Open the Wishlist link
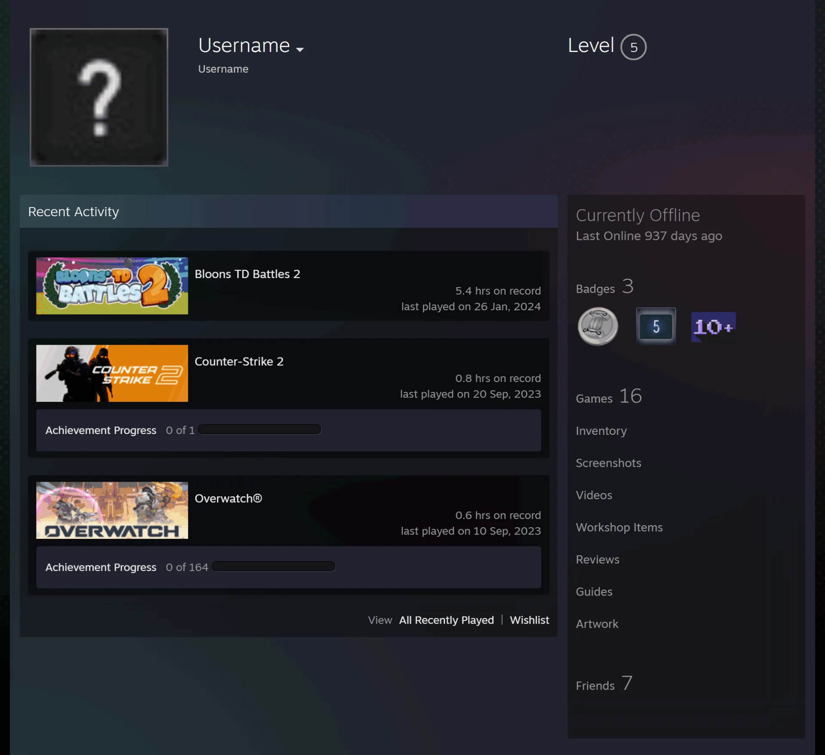 [529, 620]
